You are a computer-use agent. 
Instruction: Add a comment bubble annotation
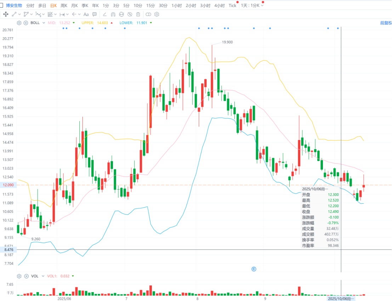tap(95, 14)
